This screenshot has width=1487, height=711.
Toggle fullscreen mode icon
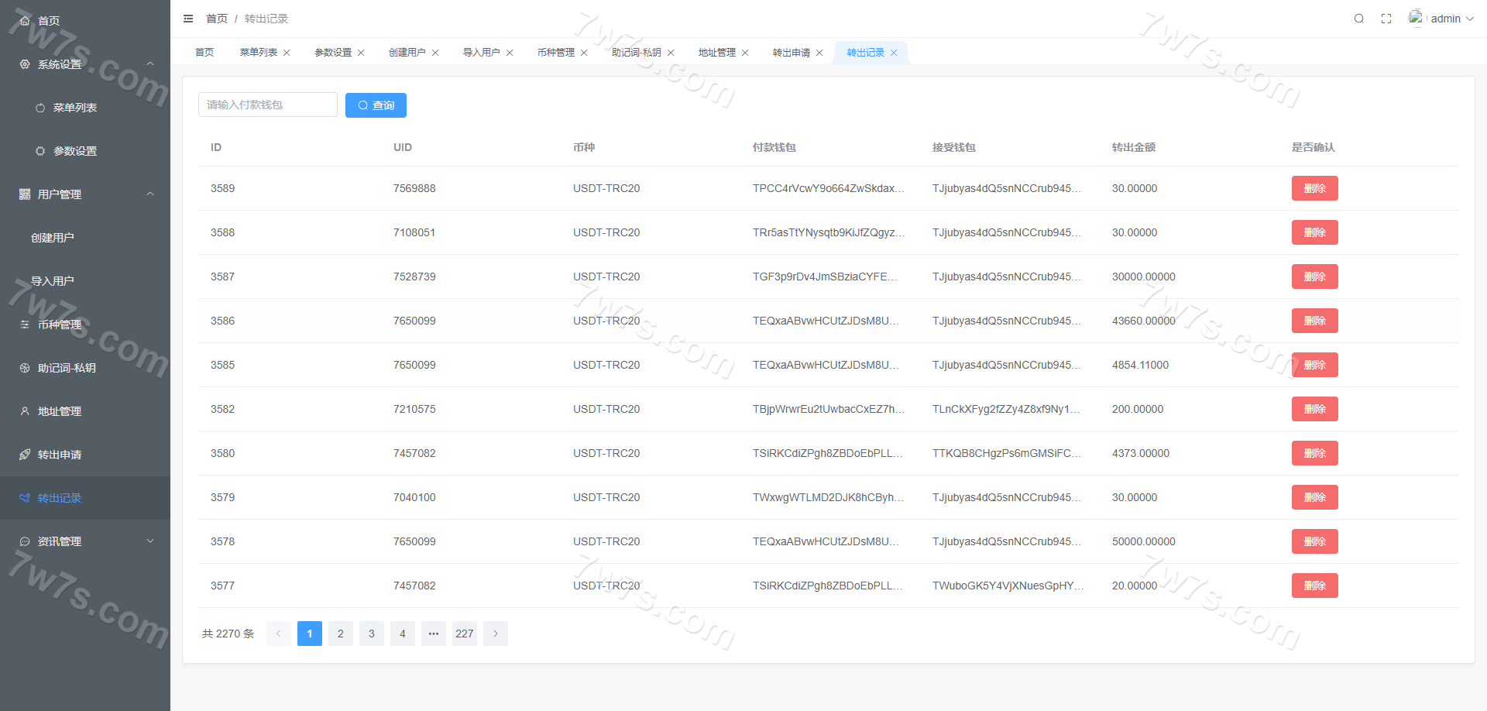[x=1386, y=19]
